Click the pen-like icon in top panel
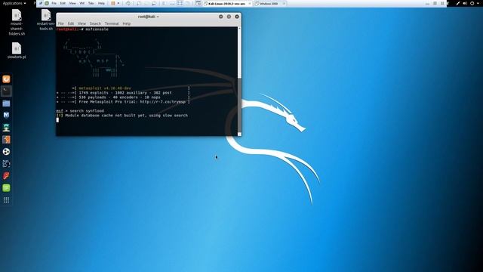Viewport: 483px width, 272px height. pos(458,3)
